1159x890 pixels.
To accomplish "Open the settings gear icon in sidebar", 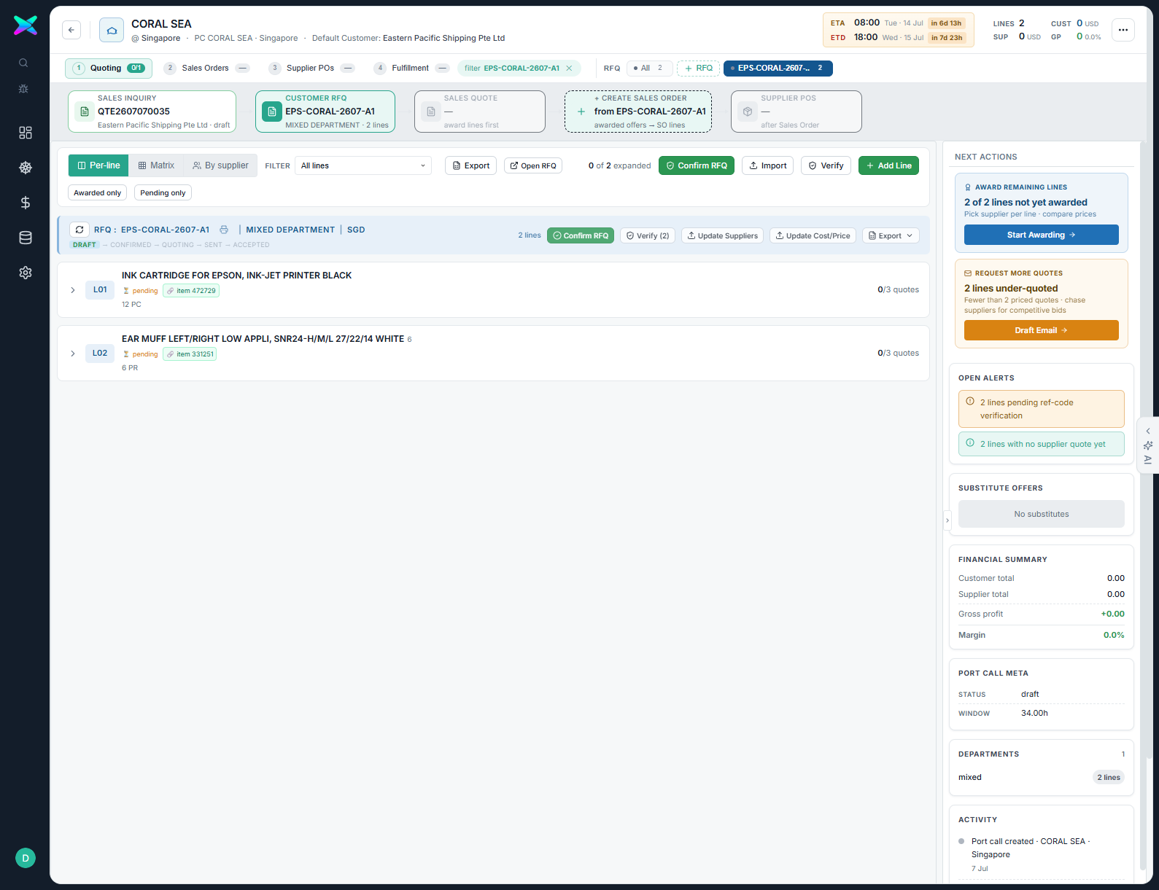I will point(26,273).
